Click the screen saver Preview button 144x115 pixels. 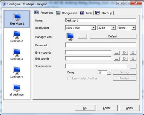[124, 79]
